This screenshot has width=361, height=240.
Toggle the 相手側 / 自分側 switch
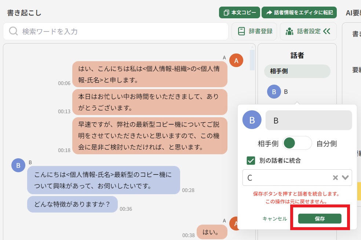click(297, 143)
